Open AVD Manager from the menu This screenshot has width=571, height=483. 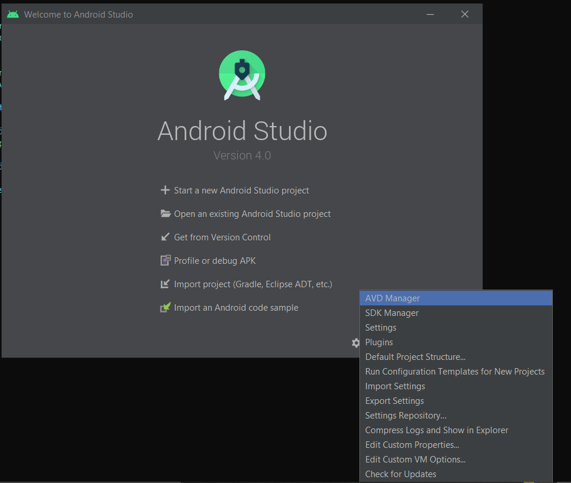point(456,298)
